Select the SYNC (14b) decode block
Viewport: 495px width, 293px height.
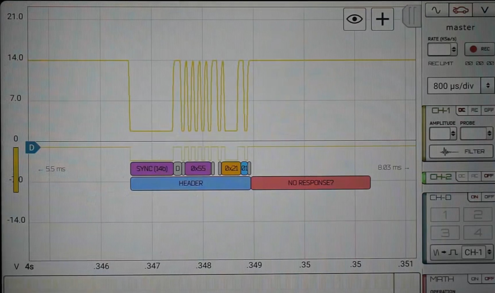[x=152, y=169]
